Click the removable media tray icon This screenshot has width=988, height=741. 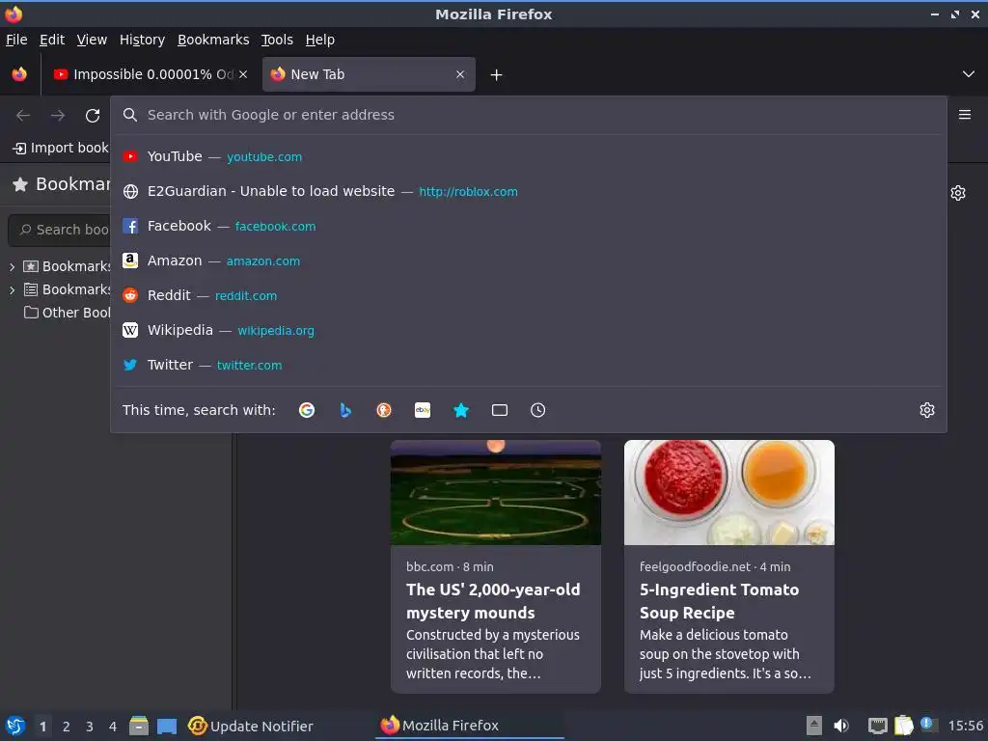click(x=813, y=726)
